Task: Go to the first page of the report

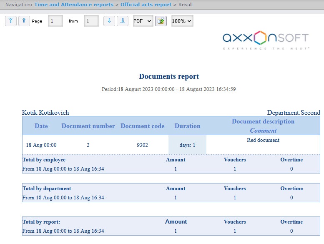Action: (11, 21)
